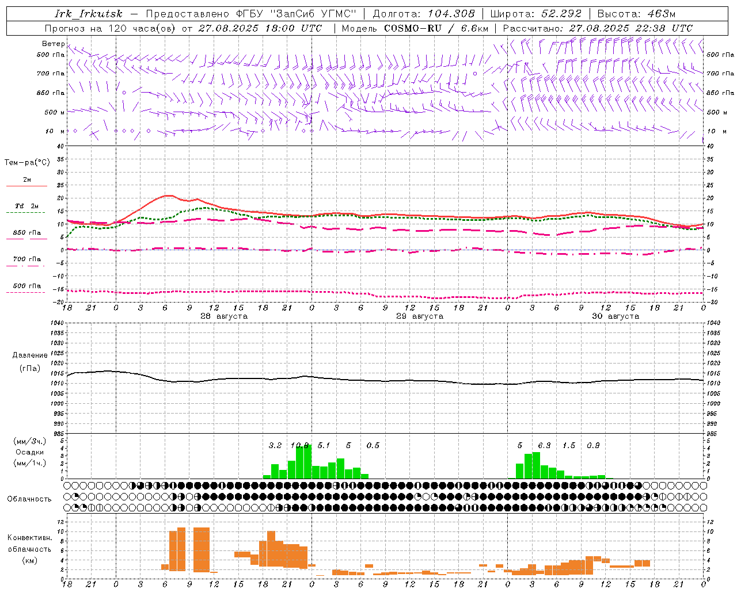Select the forecast start 27.08.2025 18:00 UTC
This screenshot has height=589, width=737.
(260, 28)
